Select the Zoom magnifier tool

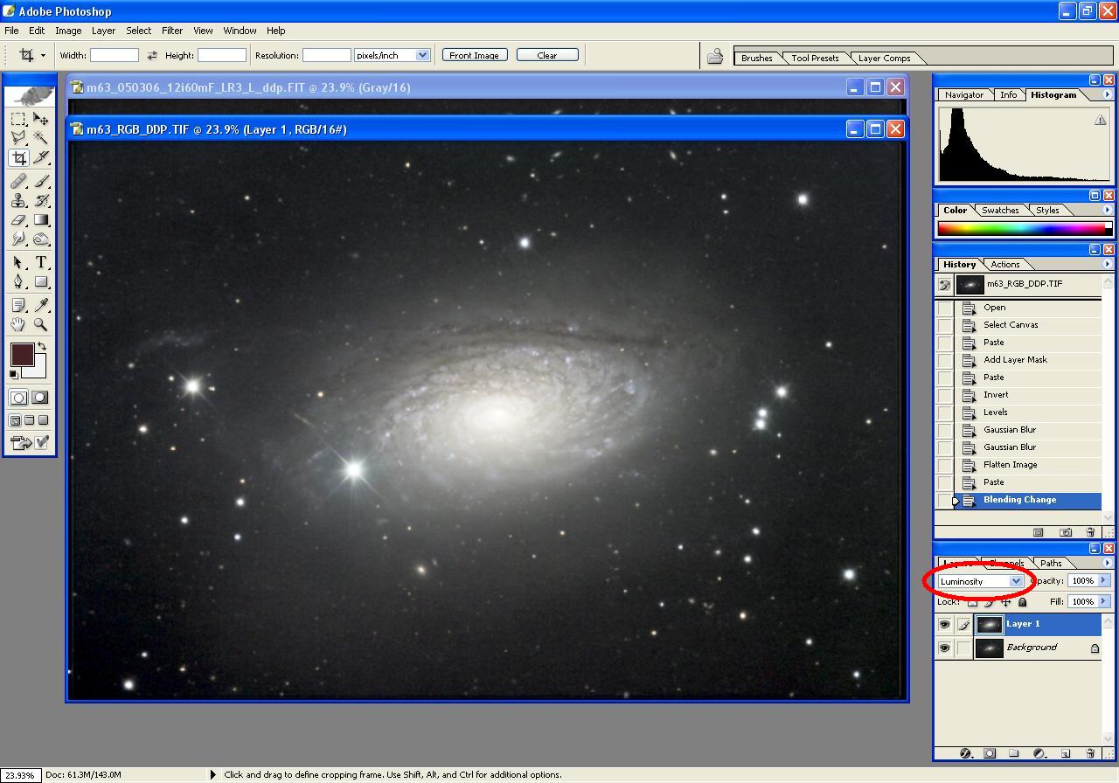pos(41,325)
